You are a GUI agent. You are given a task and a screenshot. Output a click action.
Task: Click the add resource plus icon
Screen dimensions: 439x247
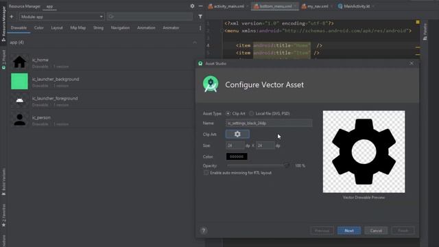pos(12,16)
